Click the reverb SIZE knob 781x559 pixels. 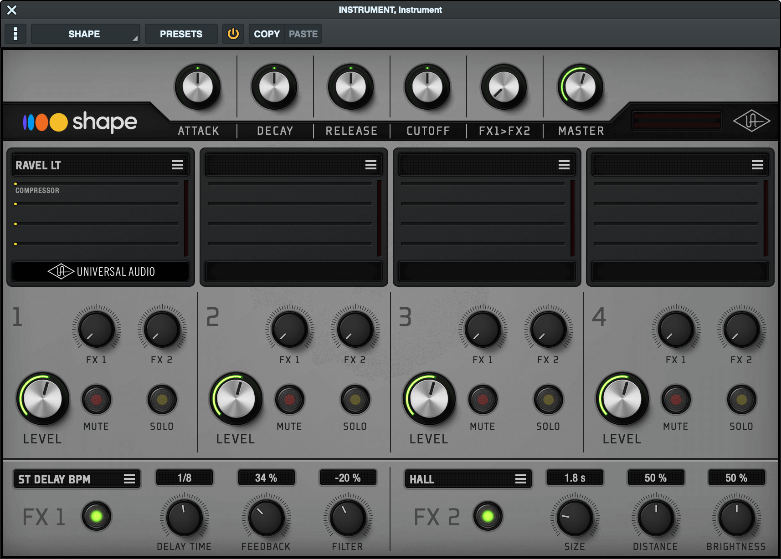(x=575, y=518)
